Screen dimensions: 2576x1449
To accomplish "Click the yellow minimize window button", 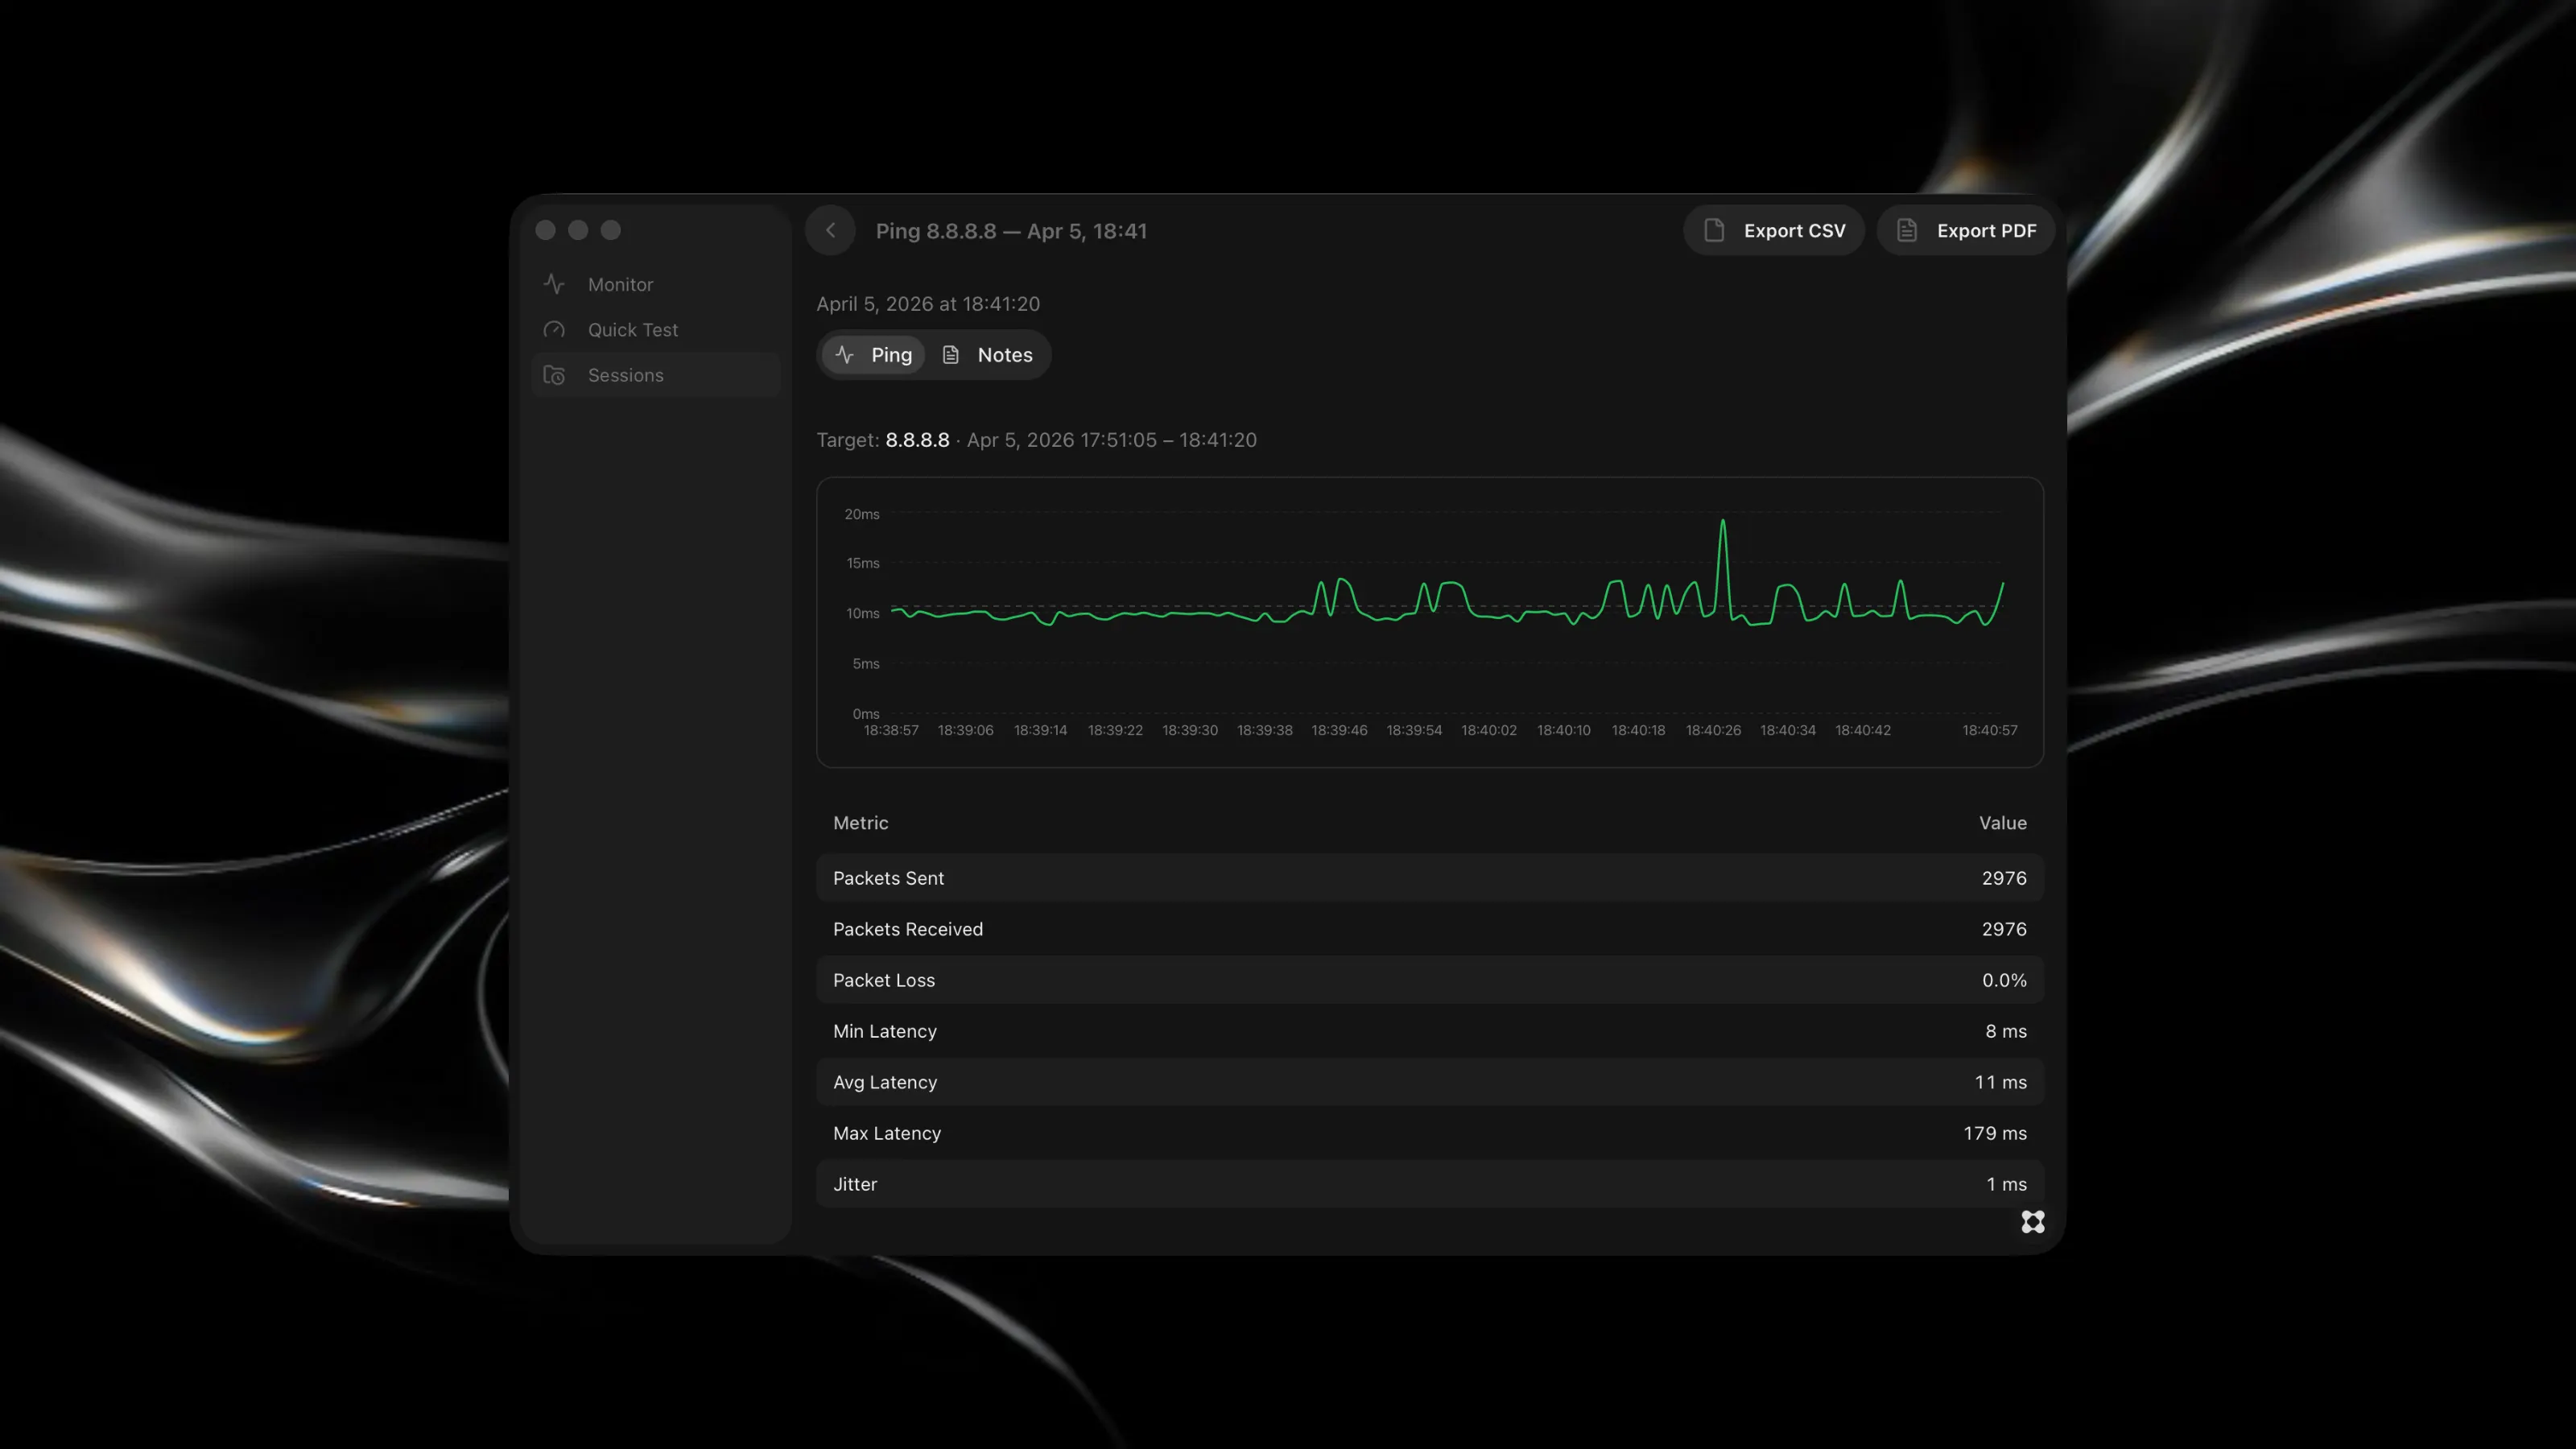I will coord(578,231).
